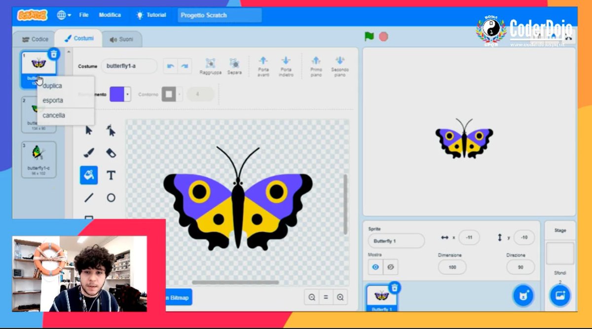Zoom out the costume canvas
Image resolution: width=592 pixels, height=329 pixels.
[x=312, y=297]
